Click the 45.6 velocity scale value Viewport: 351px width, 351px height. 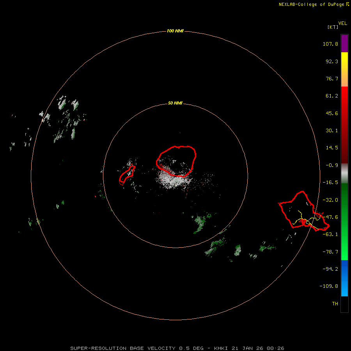click(332, 113)
